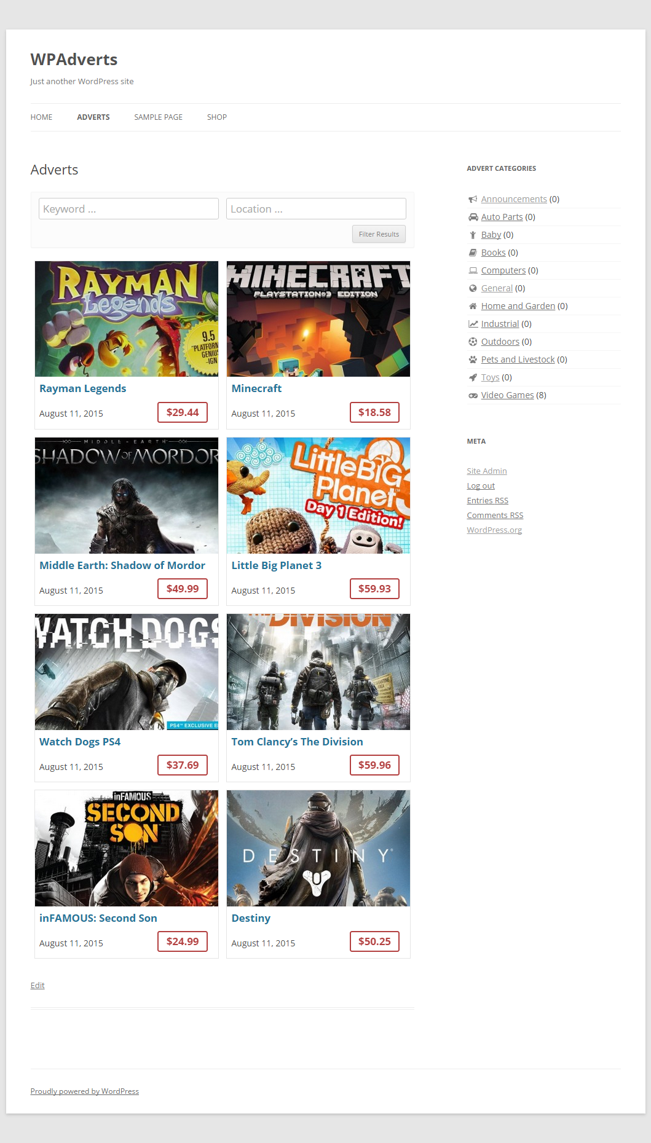Click the Pets and Livestock paw icon
Viewport: 651px width, 1143px height.
(473, 359)
